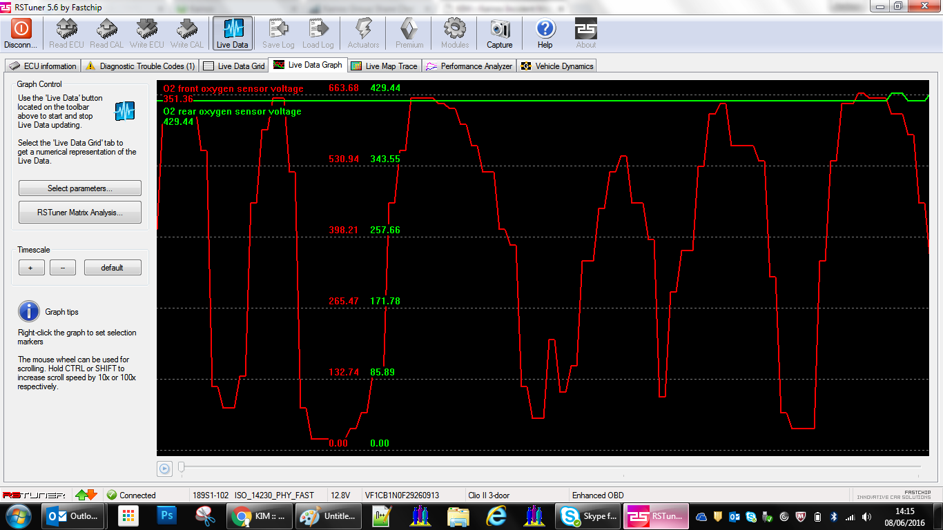Toggle the Live Data toolbar button
Viewport: 943px width, 530px height.
pyautogui.click(x=232, y=29)
